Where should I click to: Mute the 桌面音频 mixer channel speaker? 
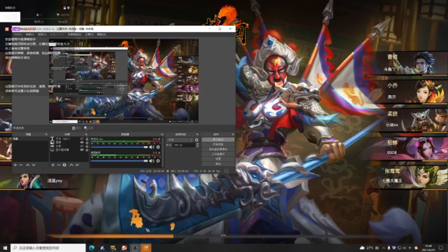151,161
